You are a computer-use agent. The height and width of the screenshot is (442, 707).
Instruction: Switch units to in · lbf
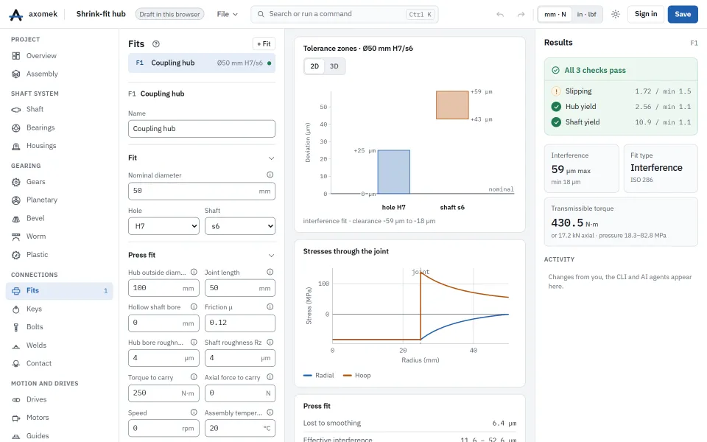[x=587, y=15]
